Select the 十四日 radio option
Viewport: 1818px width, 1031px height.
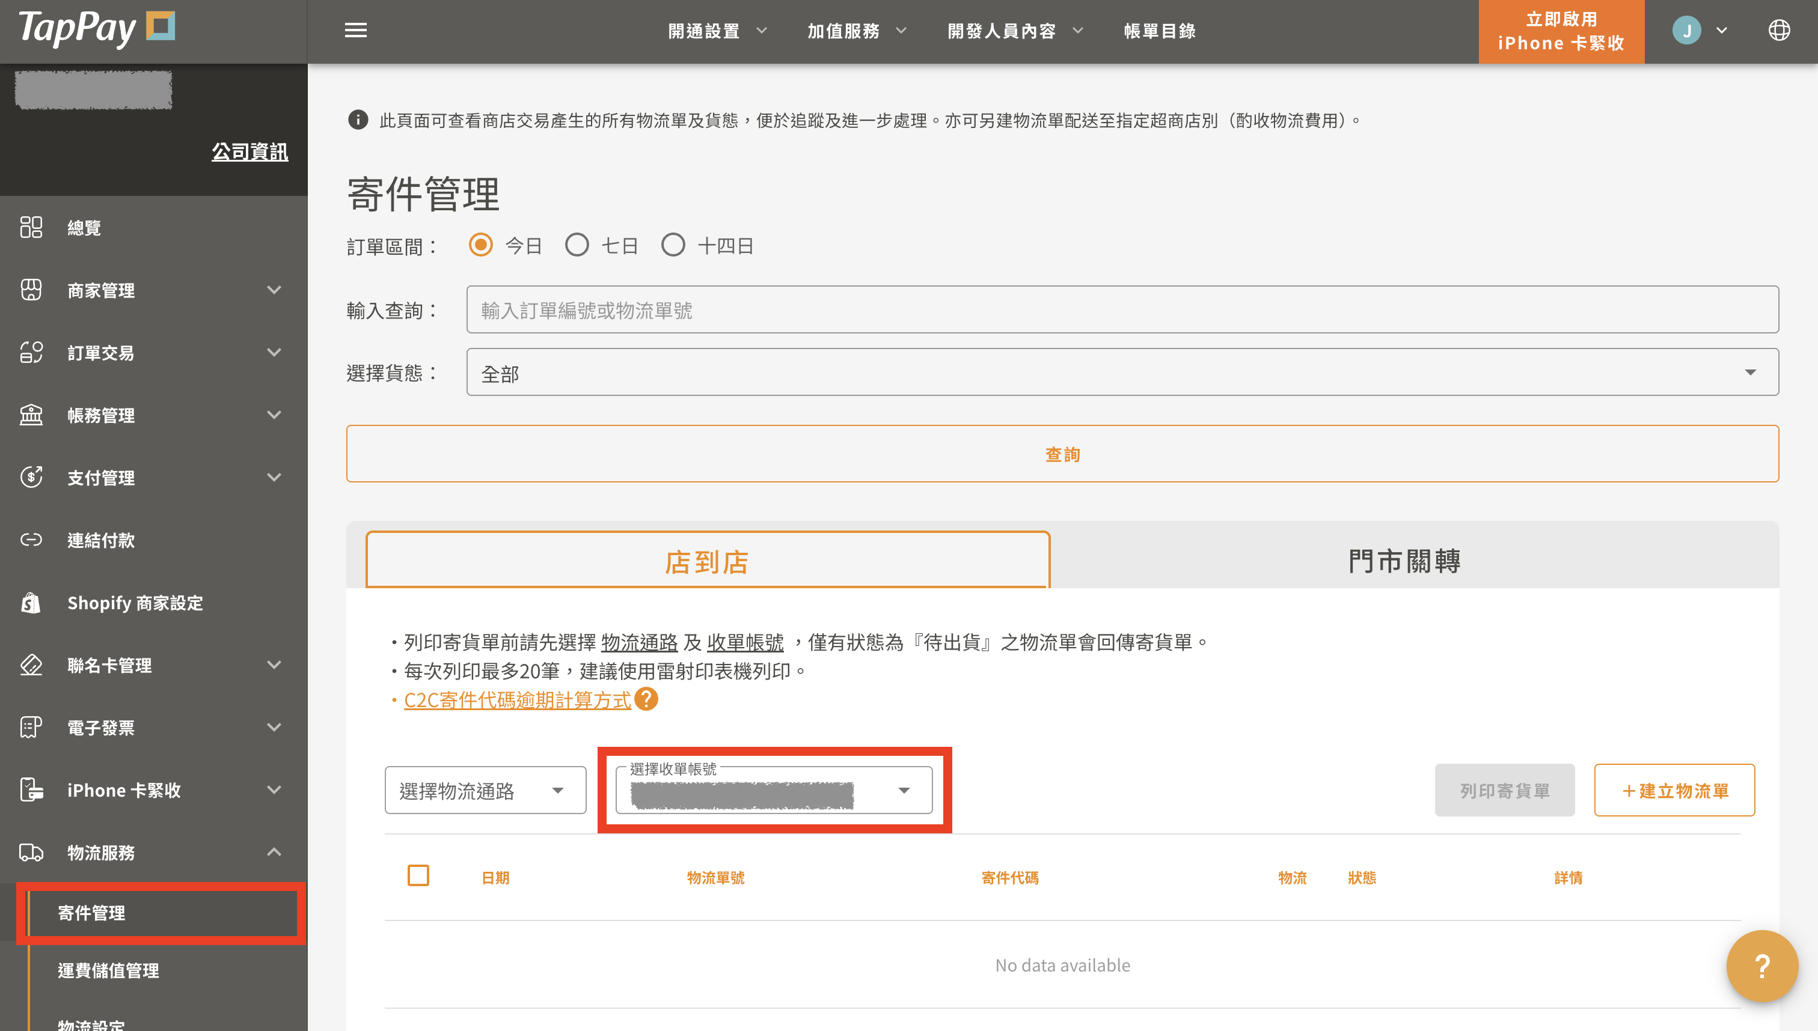673,245
